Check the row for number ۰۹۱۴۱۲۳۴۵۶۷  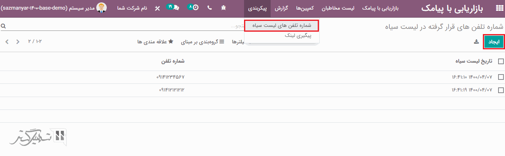click(501, 77)
